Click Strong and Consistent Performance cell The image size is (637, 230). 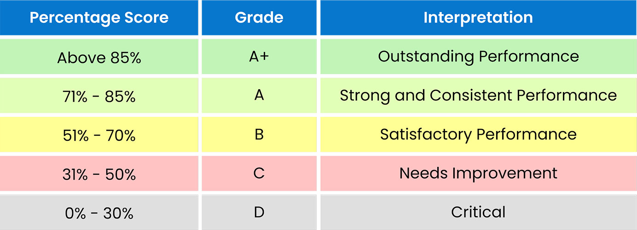478,96
